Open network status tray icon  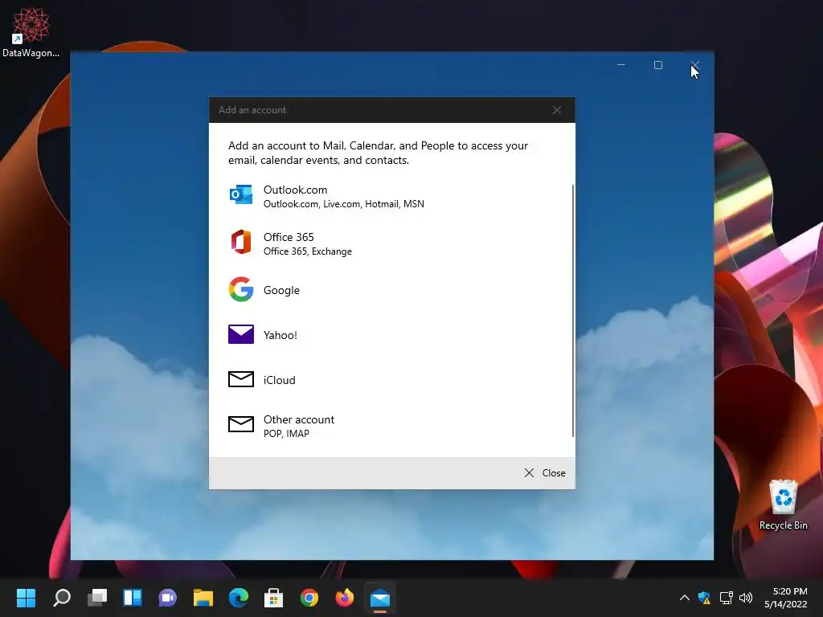point(727,598)
